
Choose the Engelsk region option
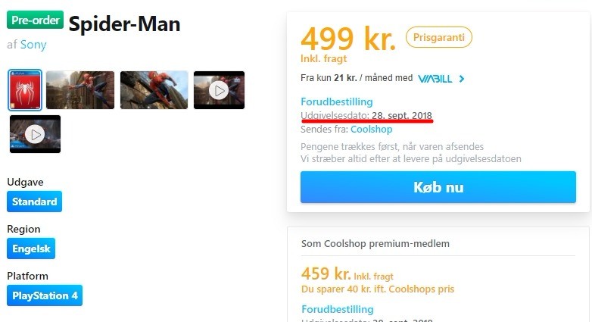[x=31, y=249]
